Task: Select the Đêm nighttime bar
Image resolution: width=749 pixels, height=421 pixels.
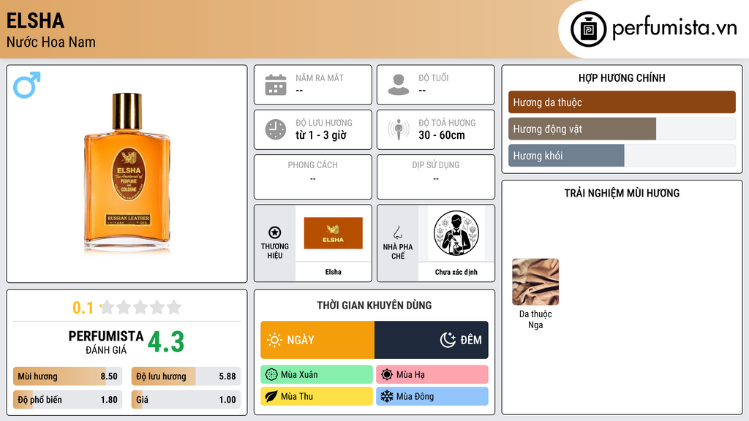Action: (432, 340)
